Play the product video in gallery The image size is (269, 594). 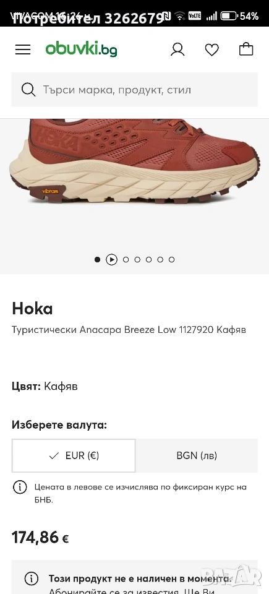point(111,259)
